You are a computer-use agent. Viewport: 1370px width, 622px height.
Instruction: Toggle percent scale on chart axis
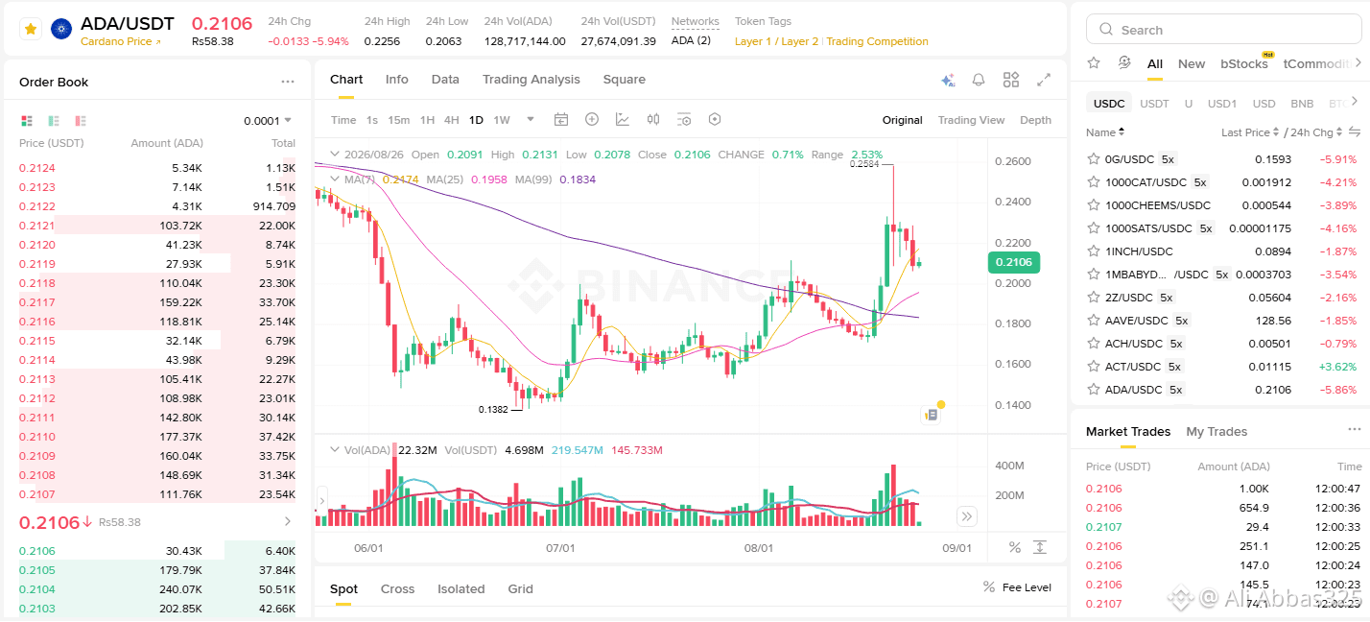[1015, 547]
